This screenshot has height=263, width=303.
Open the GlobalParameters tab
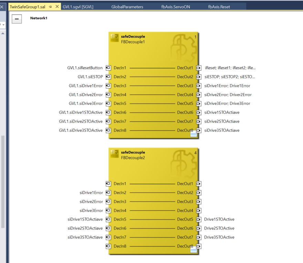[127, 7]
